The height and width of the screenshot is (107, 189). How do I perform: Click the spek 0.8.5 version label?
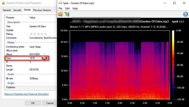coord(178,22)
